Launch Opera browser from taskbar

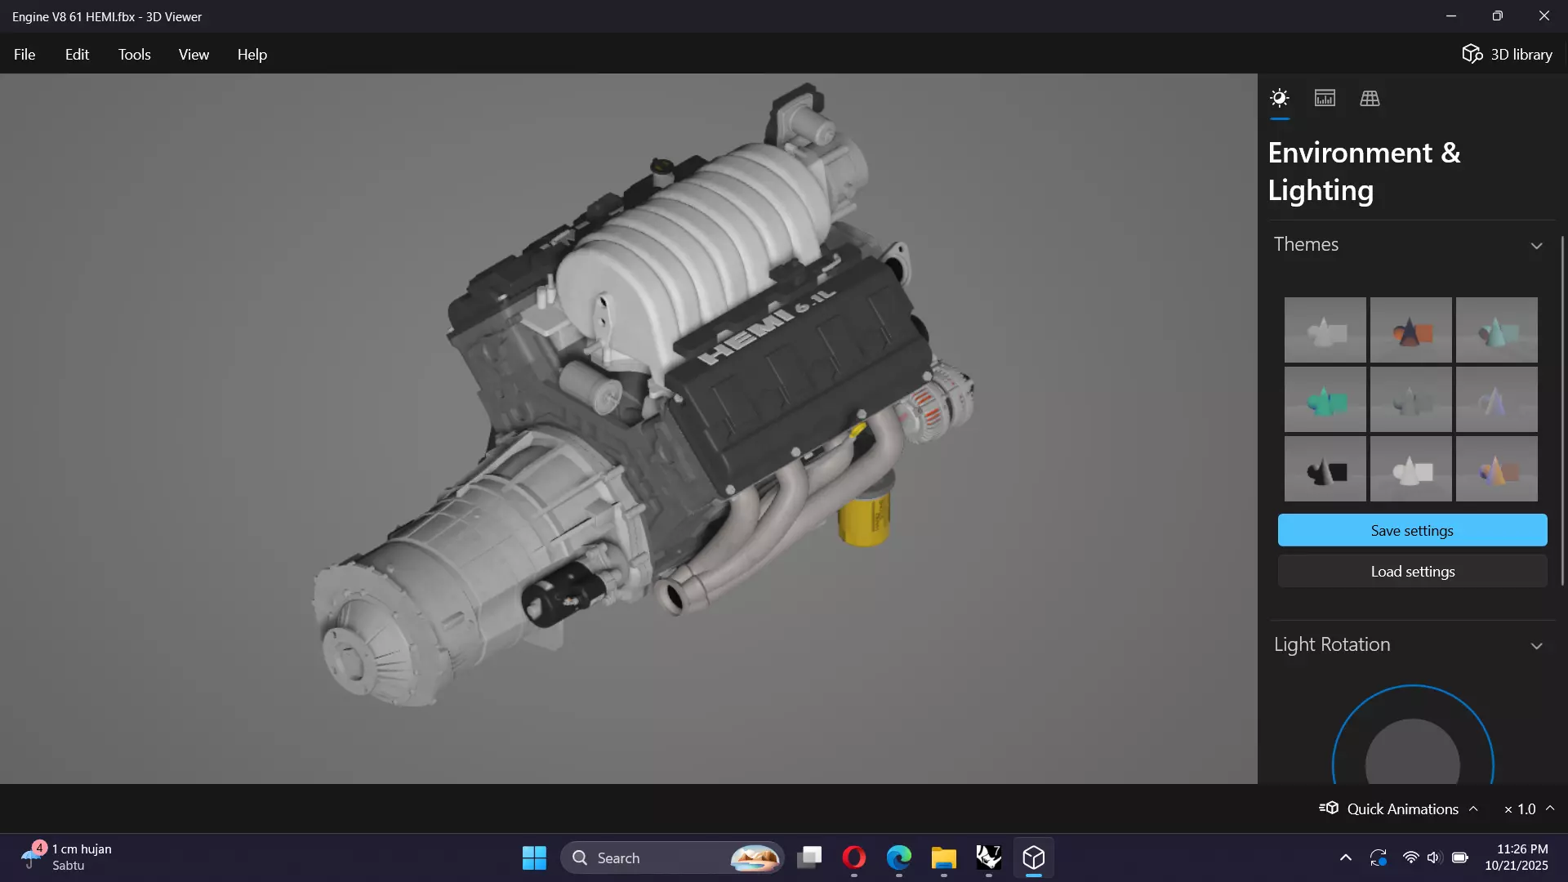(x=854, y=857)
